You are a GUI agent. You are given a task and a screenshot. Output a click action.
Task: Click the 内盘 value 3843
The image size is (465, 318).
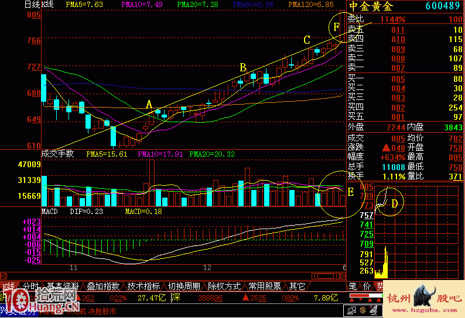click(x=453, y=127)
